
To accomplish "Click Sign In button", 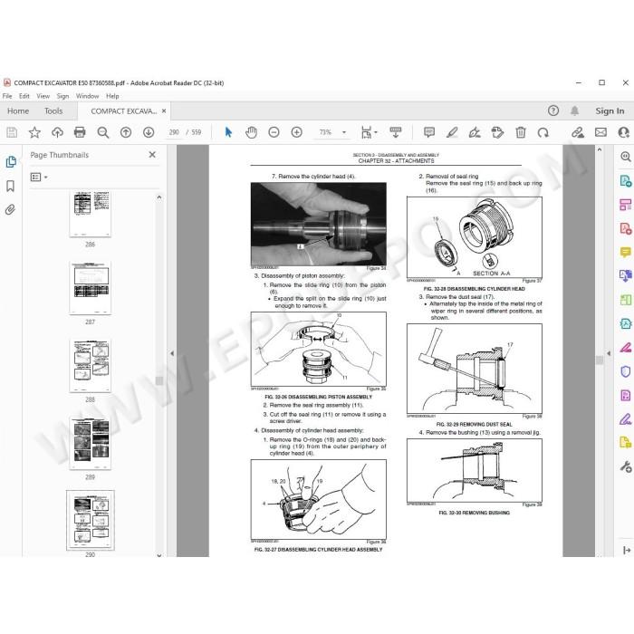I will tap(610, 110).
